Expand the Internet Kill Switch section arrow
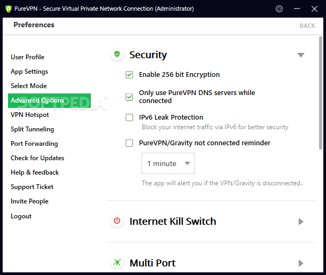Viewport: 326px width, 275px height. pyautogui.click(x=301, y=222)
